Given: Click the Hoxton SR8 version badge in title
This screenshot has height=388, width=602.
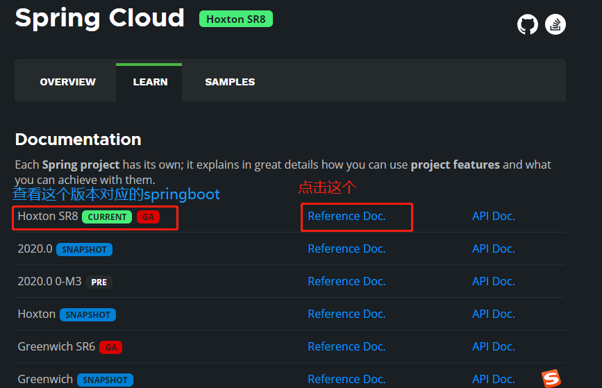Looking at the screenshot, I should point(236,19).
